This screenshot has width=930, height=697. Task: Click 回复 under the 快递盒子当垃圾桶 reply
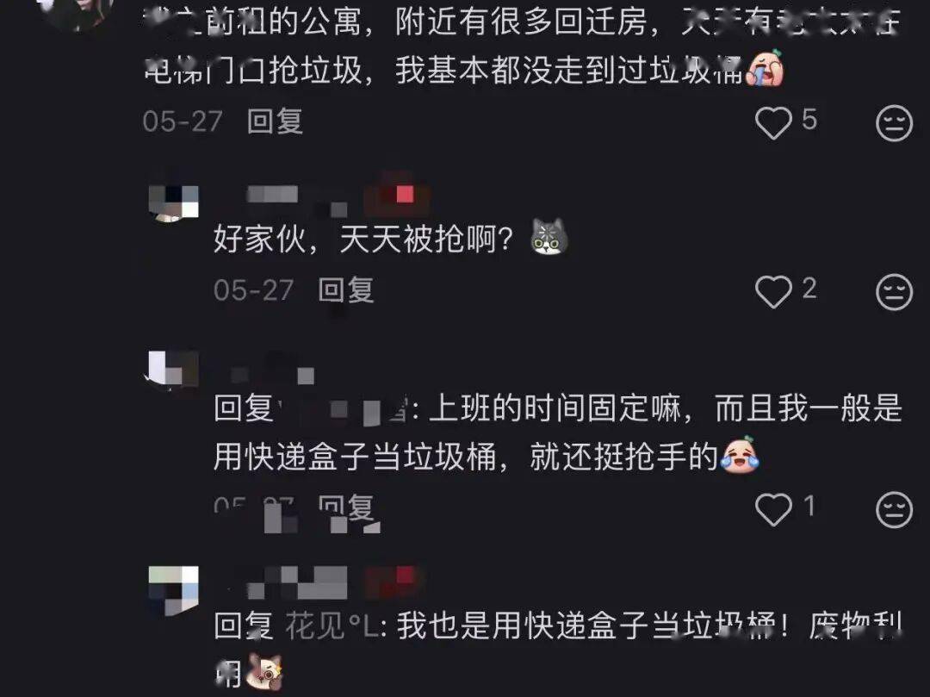[346, 507]
